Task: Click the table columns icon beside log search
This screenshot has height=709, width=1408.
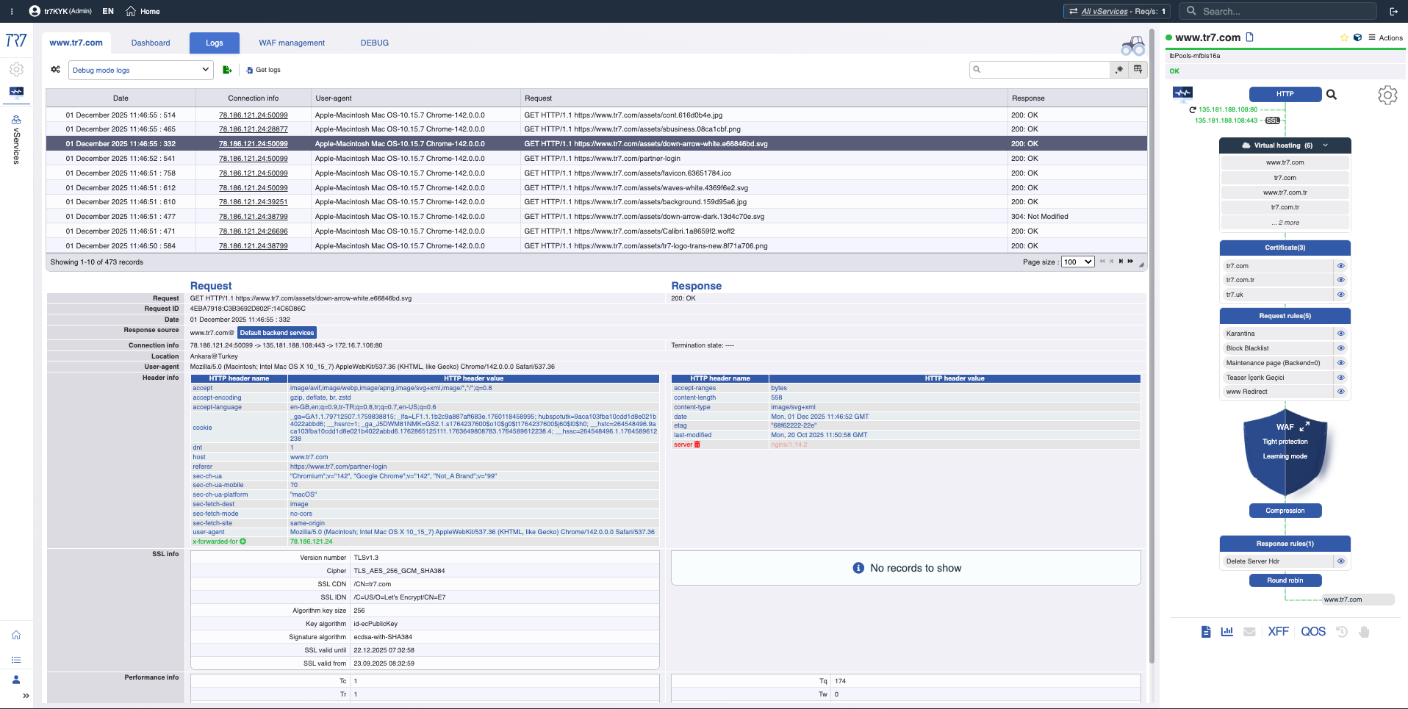Action: (x=1138, y=69)
